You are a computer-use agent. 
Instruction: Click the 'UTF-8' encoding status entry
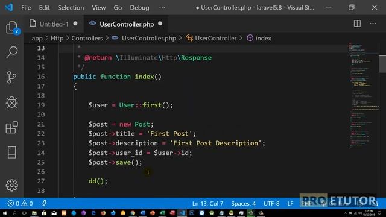coord(271,204)
